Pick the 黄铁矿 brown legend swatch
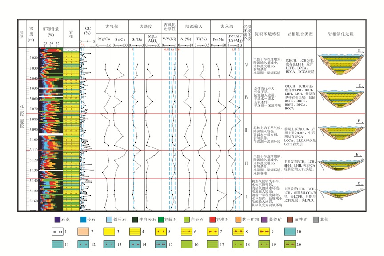This screenshot has height=256, width=384. pos(290,219)
